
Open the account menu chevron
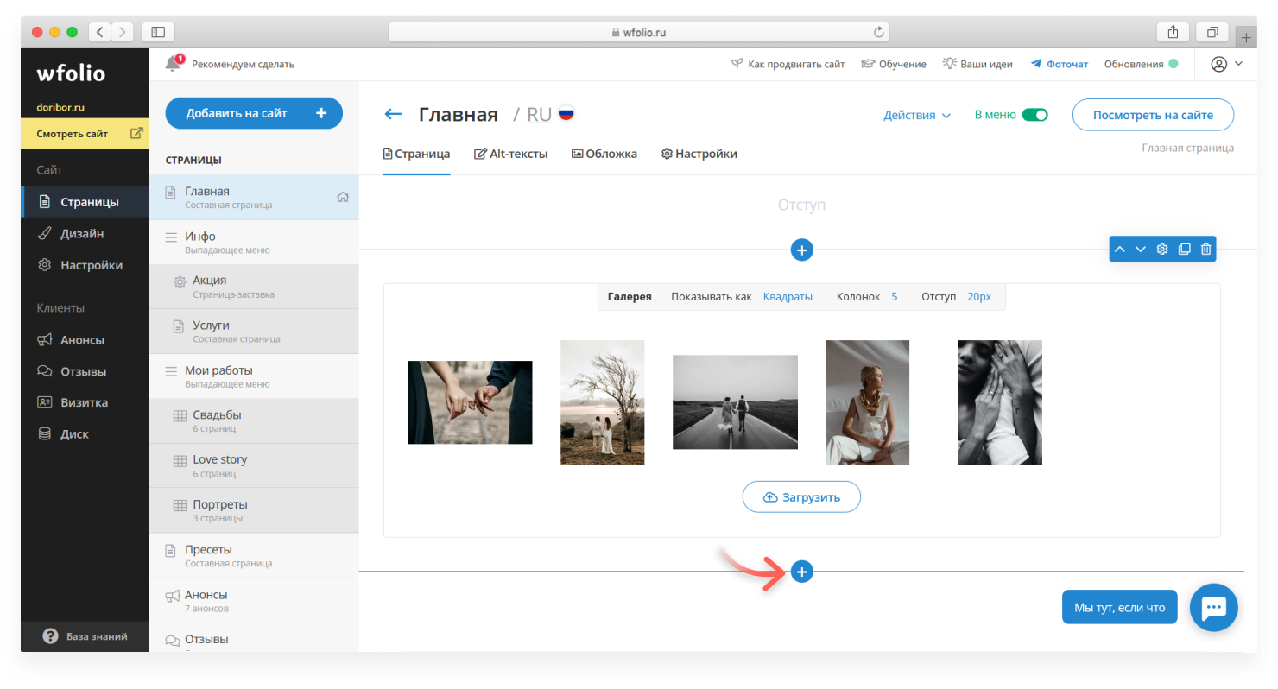(1238, 64)
